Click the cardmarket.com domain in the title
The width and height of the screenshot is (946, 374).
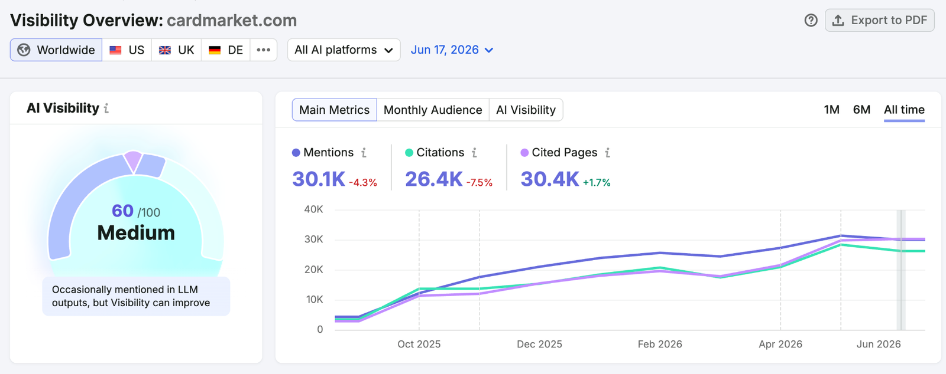(x=232, y=20)
